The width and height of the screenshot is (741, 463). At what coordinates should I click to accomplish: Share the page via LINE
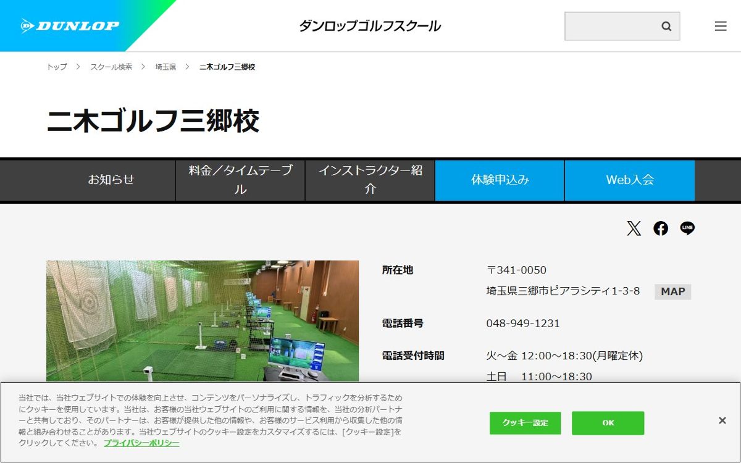687,228
